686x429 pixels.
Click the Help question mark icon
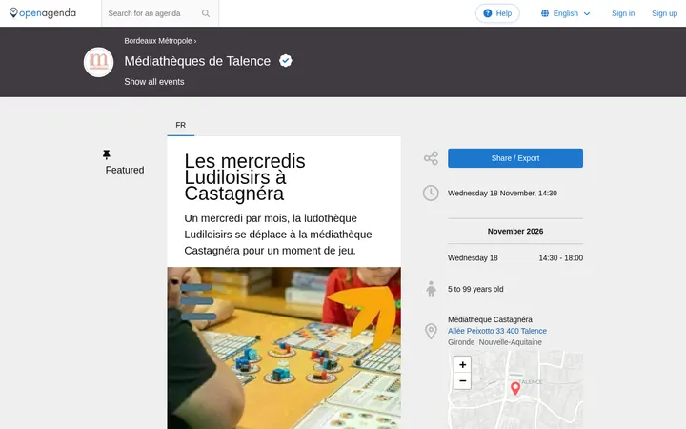pos(488,13)
